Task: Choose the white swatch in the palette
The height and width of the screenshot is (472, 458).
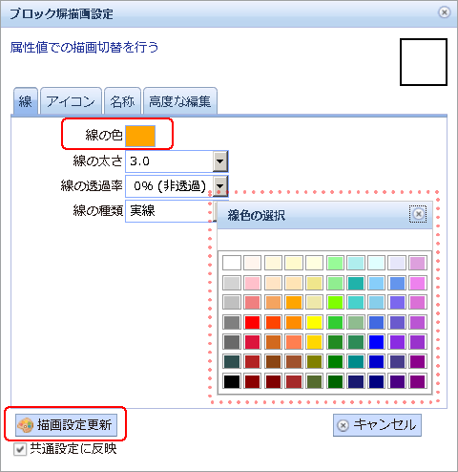Action: [232, 263]
